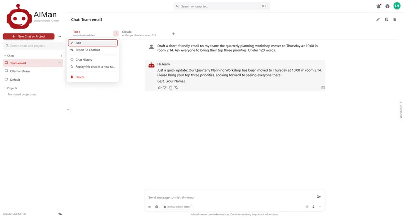The height and width of the screenshot is (219, 404).
Task: Give thumbs down to the reply
Action: [x=165, y=88]
